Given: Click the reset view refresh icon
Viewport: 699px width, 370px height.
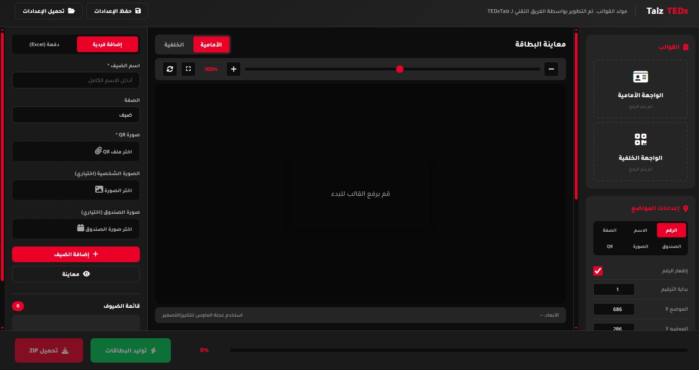Looking at the screenshot, I should (170, 69).
